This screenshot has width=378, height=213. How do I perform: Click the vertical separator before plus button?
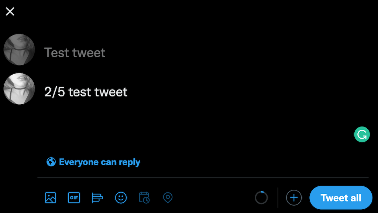[x=278, y=198]
